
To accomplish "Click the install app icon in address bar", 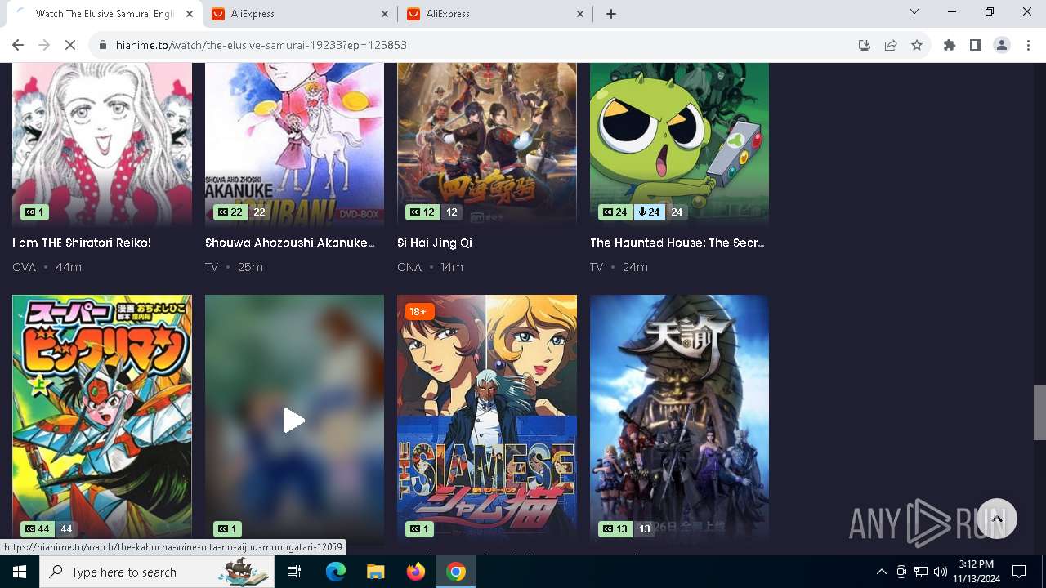I will (865, 45).
